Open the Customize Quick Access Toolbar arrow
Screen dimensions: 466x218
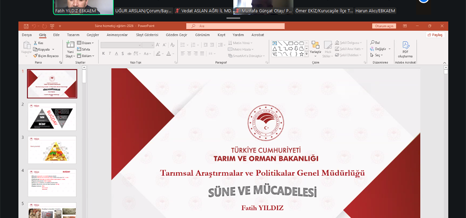coord(60,26)
